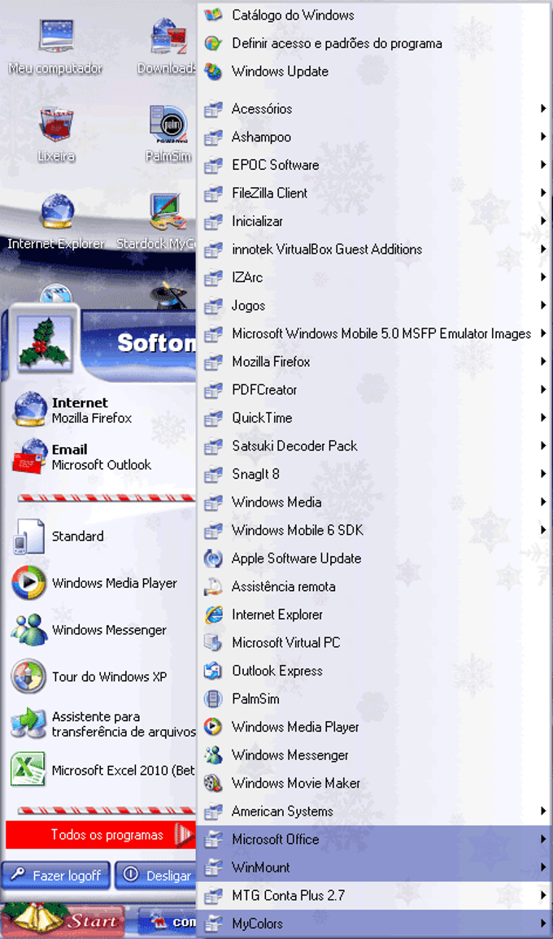Expand FileZilla Client submenu

pos(374,193)
